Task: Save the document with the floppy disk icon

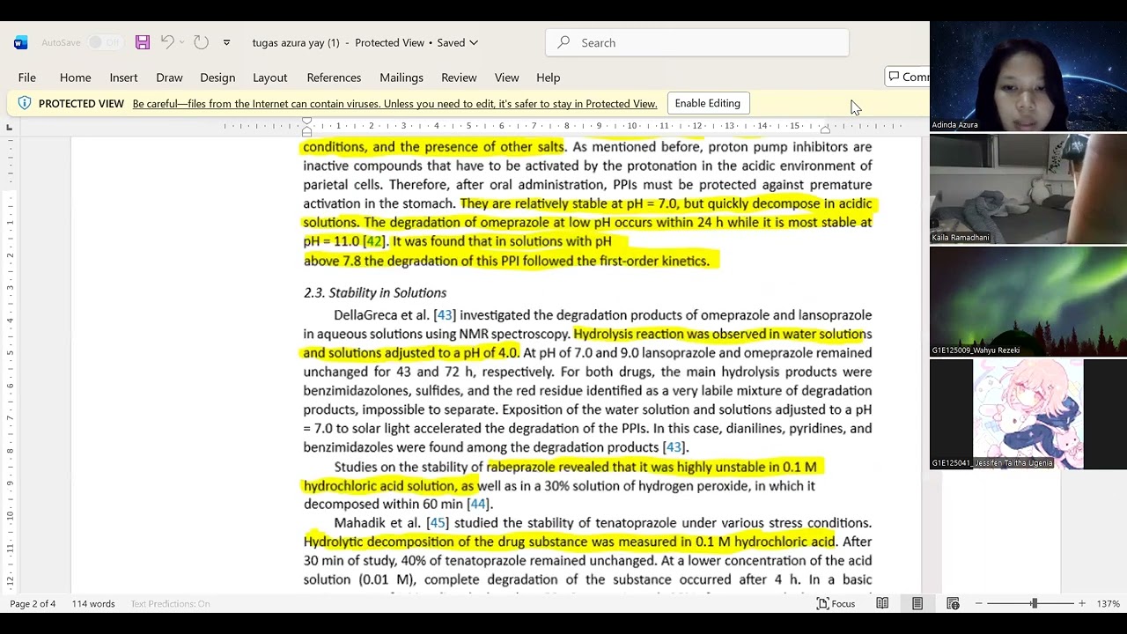Action: pyautogui.click(x=143, y=42)
